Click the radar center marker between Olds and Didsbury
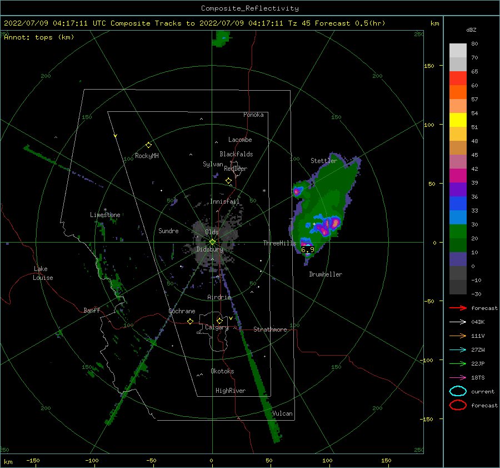The height and width of the screenshot is (468, 500). 212,242
